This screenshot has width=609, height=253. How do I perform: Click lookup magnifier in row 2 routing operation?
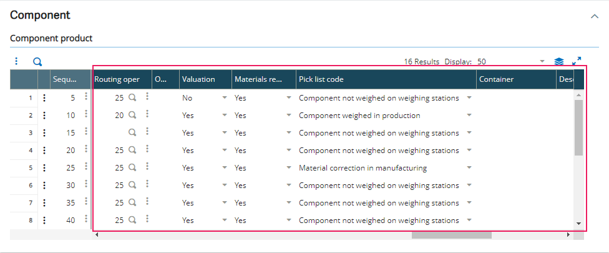point(132,116)
